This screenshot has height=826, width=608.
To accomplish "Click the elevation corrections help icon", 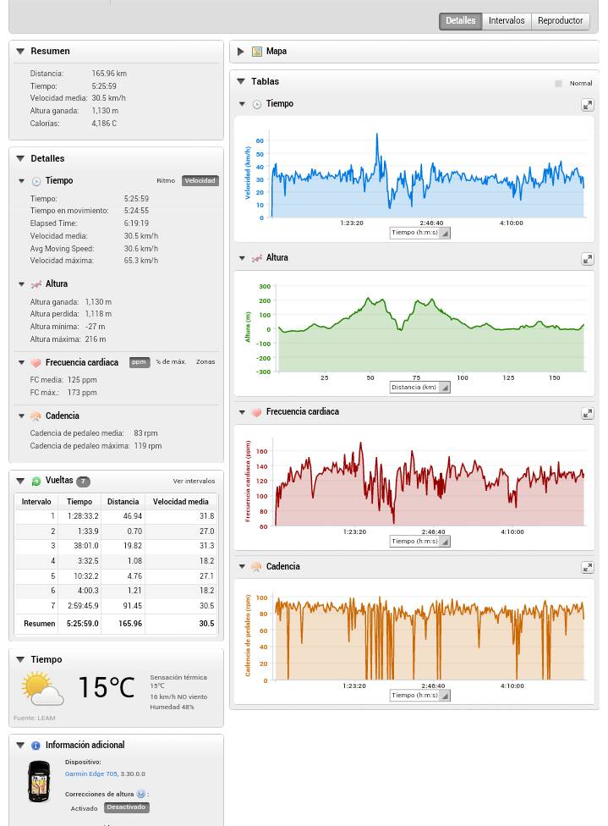I will (x=141, y=794).
